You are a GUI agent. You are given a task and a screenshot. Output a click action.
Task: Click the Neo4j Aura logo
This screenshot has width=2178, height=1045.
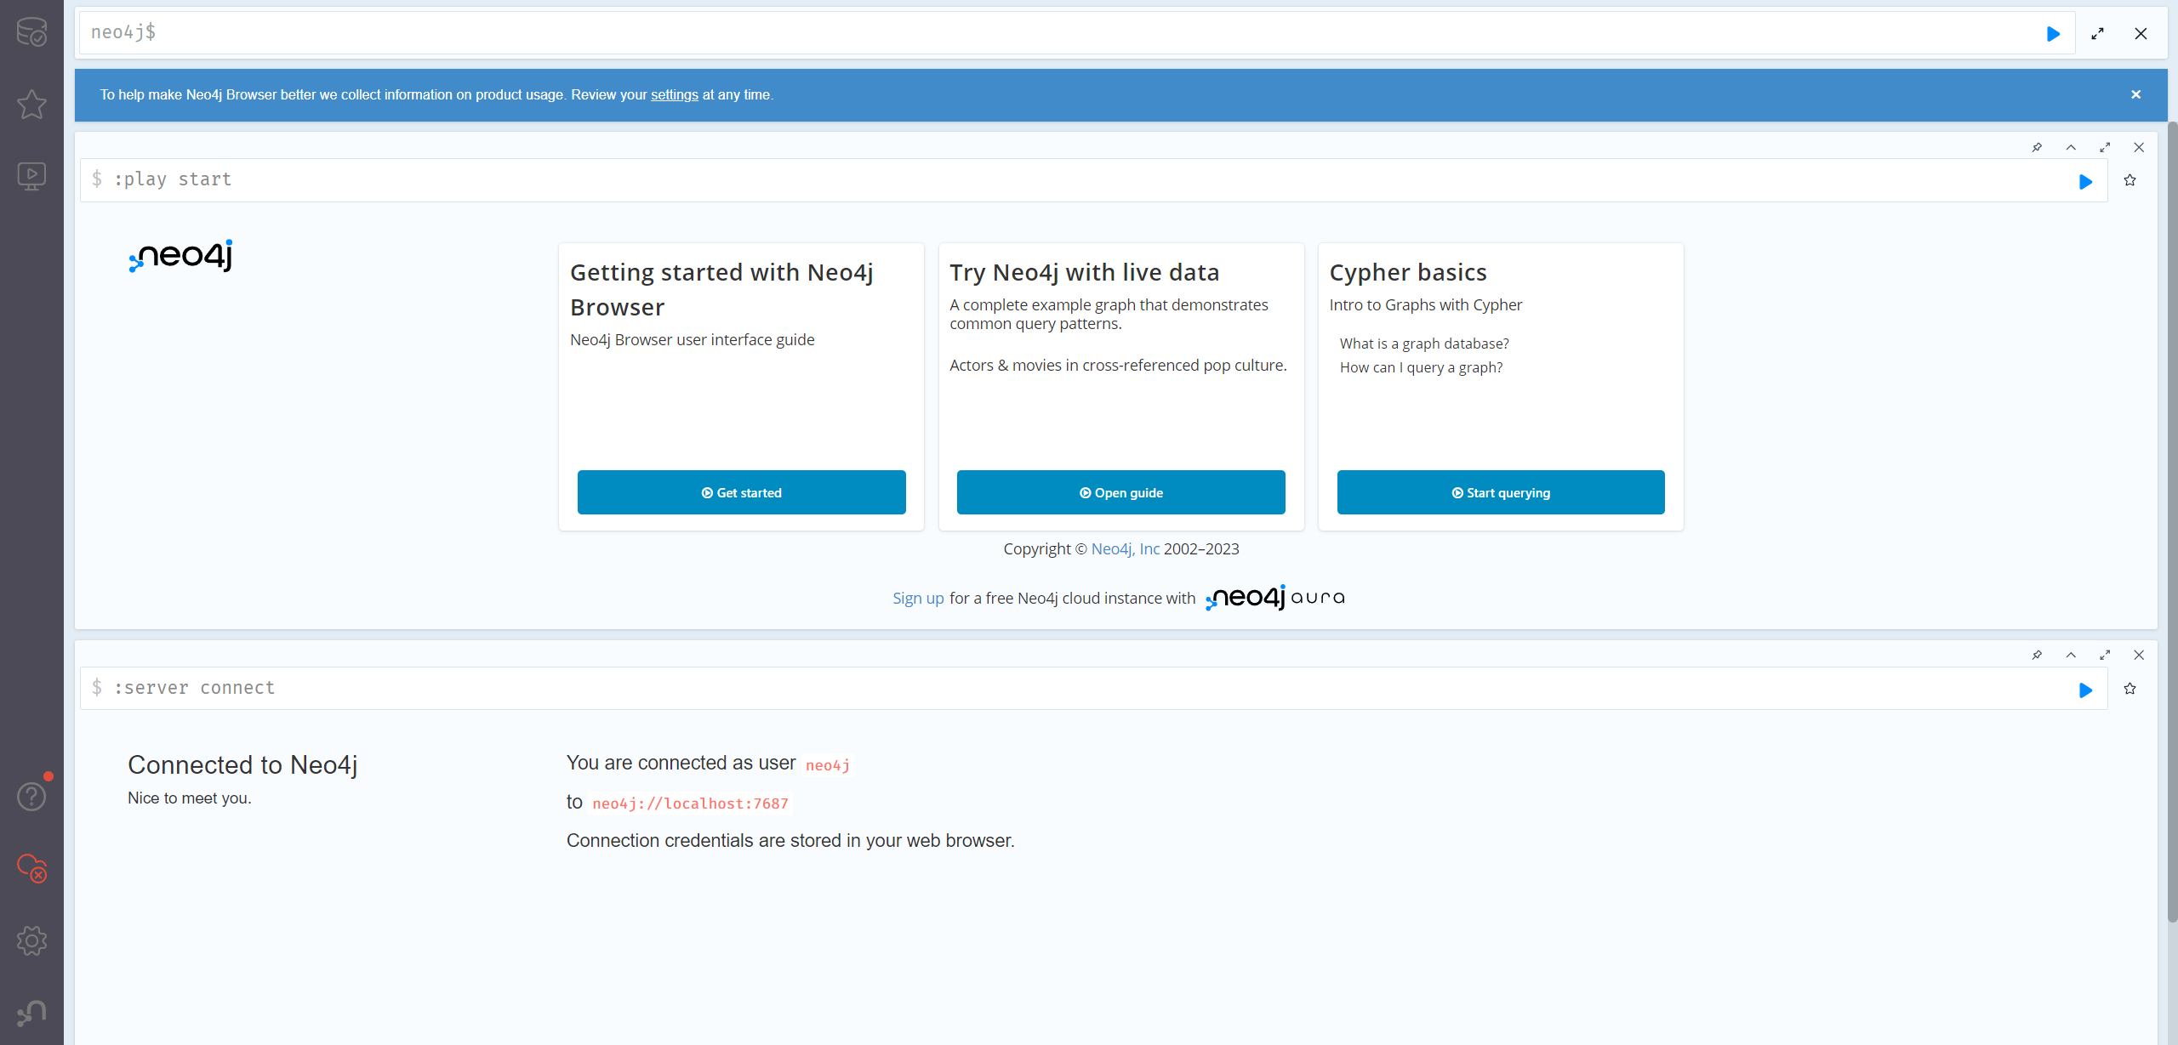point(1274,597)
